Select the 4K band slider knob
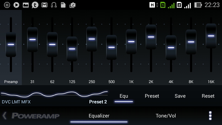222x125 pixels. (171, 48)
